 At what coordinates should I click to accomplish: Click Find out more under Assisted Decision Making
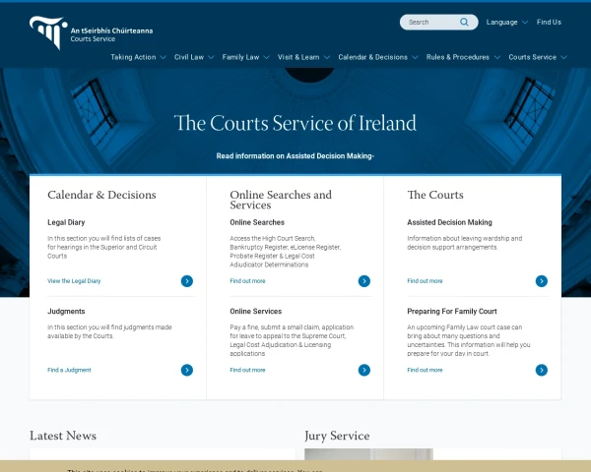coord(425,281)
